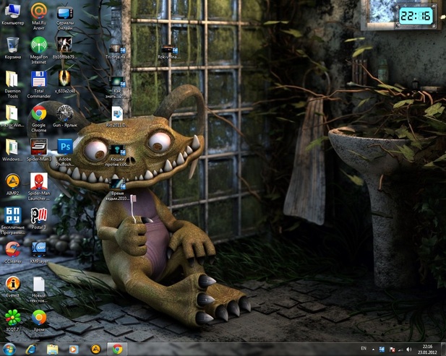
Task: Select the Tri.dnja.na video file
Action: 117,51
